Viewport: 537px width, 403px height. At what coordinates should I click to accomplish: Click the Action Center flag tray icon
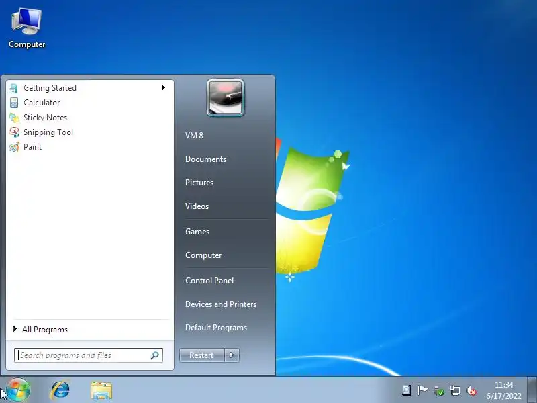click(x=422, y=390)
